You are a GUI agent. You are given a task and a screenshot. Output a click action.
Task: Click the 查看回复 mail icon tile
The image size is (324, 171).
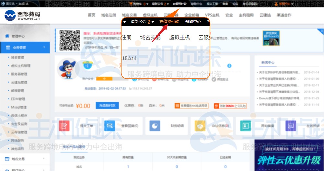110,126
